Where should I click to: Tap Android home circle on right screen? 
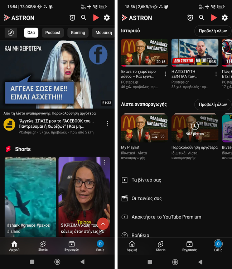click(x=175, y=262)
